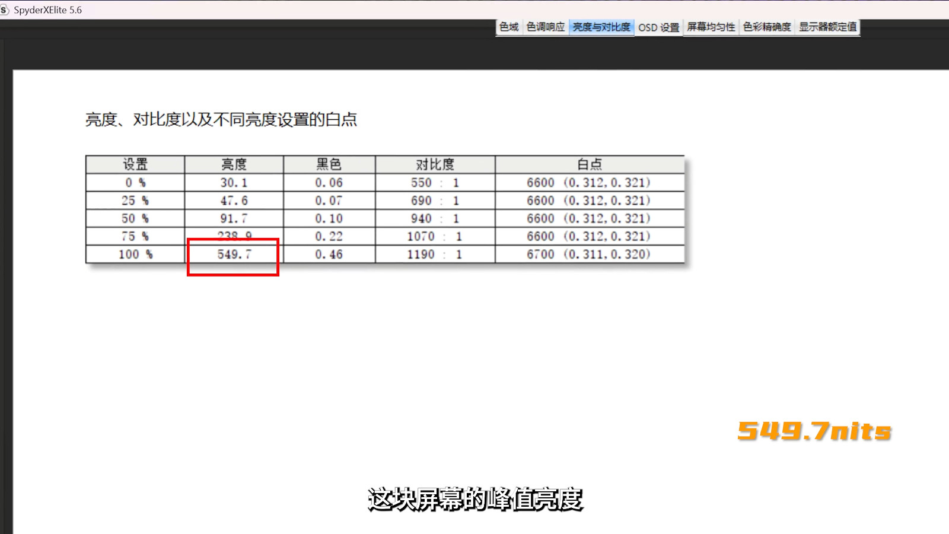Screen dimensions: 949x534
Task: Click black level value 0.22
Action: tap(329, 236)
